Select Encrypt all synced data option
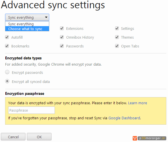This screenshot has width=168, height=142. 7,81
